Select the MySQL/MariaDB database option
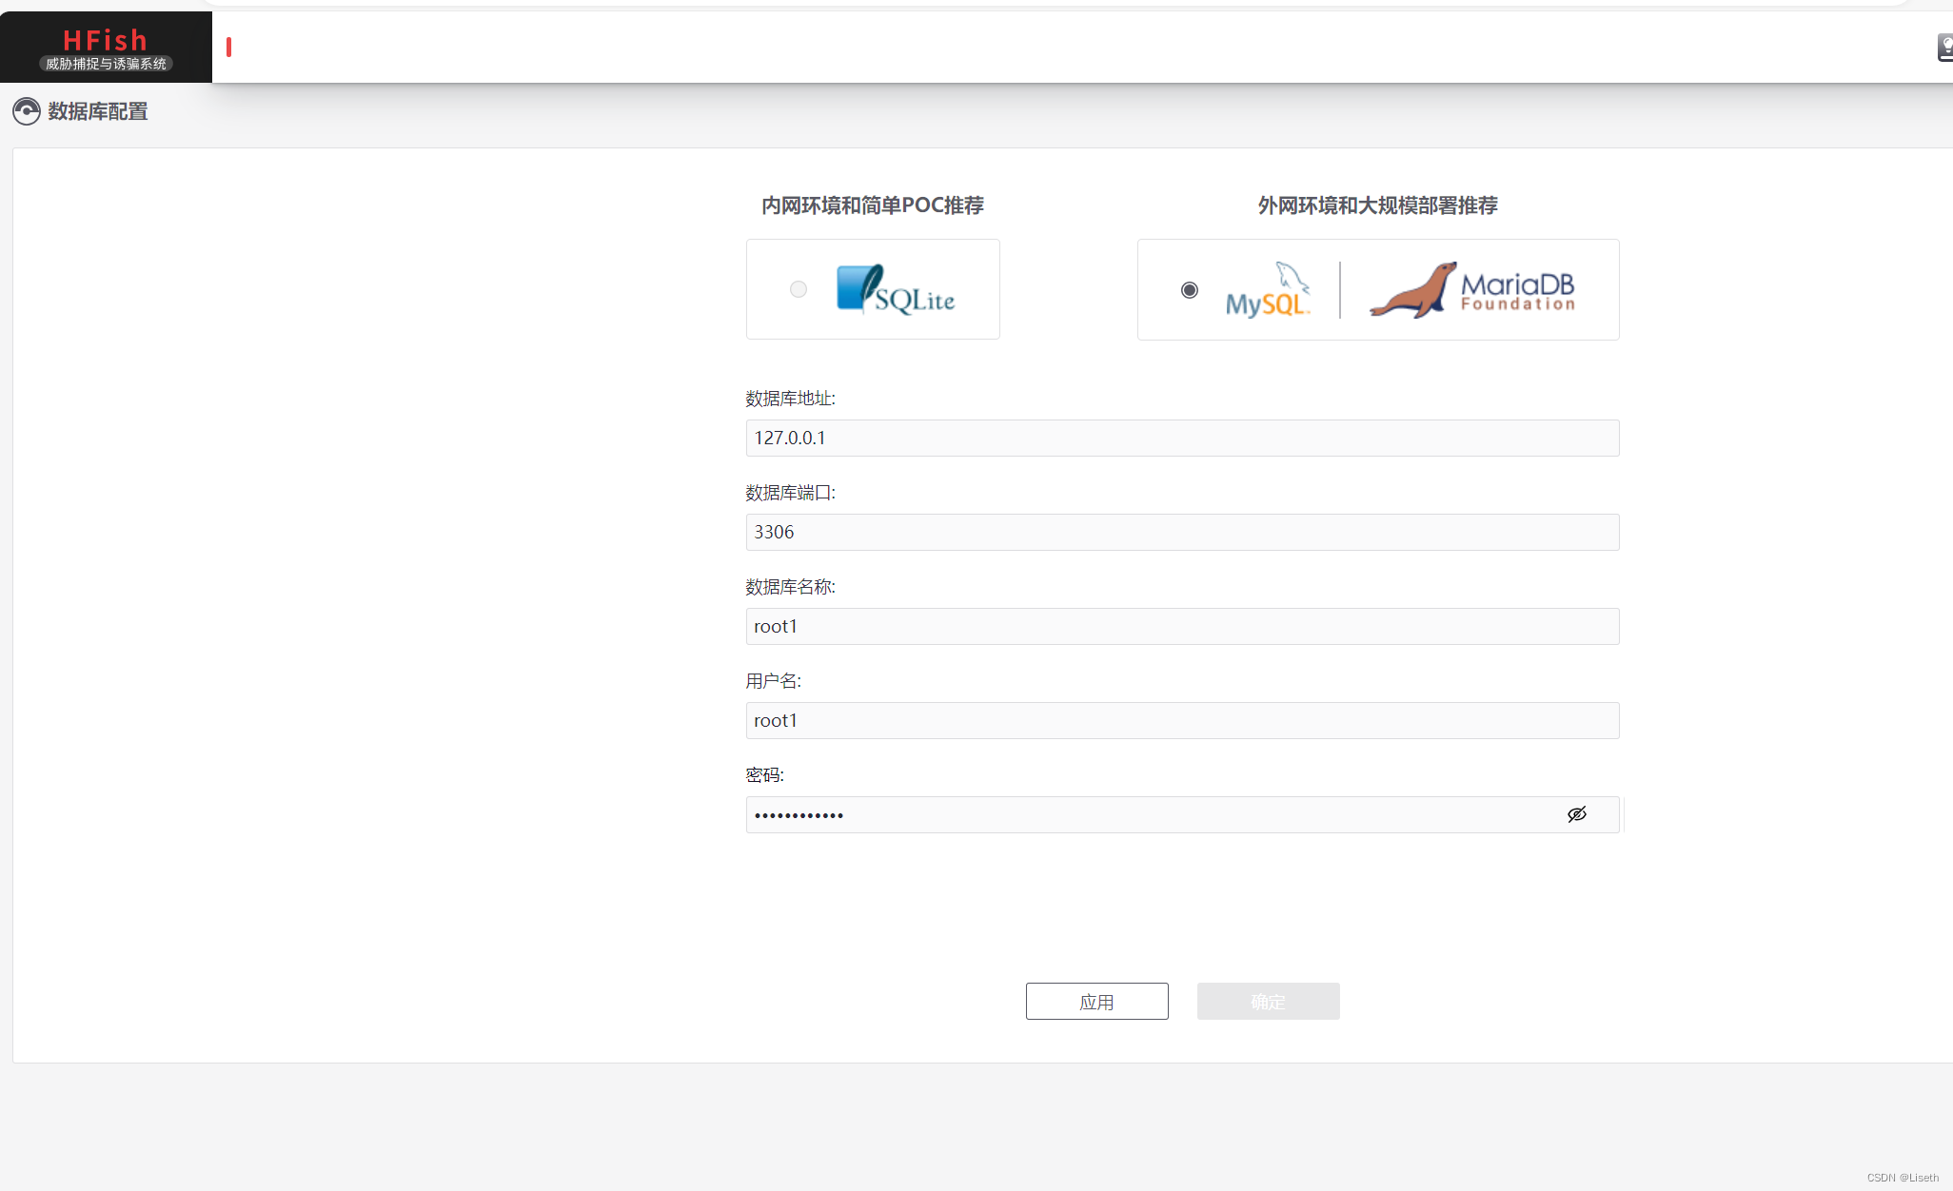The height and width of the screenshot is (1191, 1953). pyautogui.click(x=1189, y=289)
